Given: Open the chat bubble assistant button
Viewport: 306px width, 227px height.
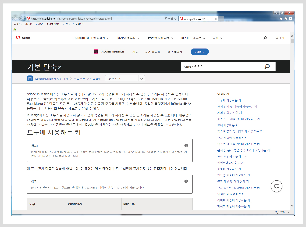Looking at the screenshot, I should (276, 186).
